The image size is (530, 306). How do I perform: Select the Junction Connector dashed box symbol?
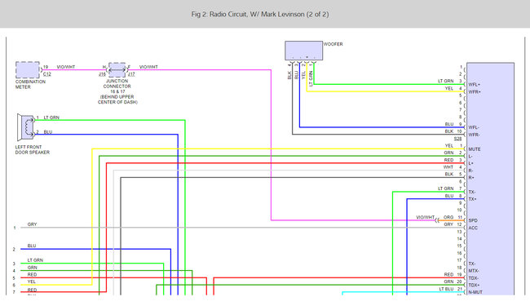[117, 70]
